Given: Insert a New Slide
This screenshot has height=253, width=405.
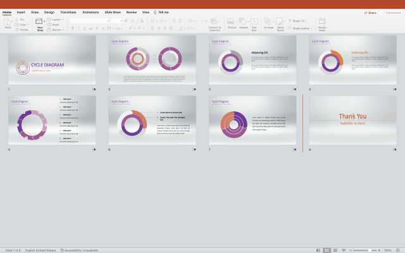Looking at the screenshot, I should pos(40,23).
